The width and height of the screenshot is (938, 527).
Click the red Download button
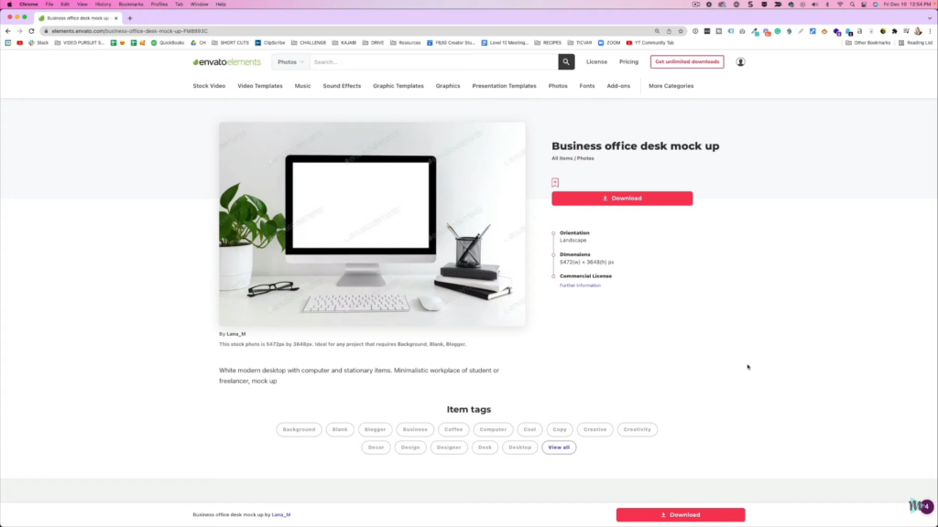[x=622, y=199]
